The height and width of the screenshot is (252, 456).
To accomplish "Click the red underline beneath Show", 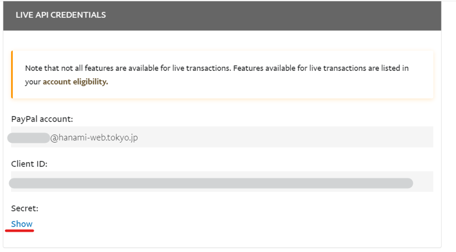I will 20,231.
